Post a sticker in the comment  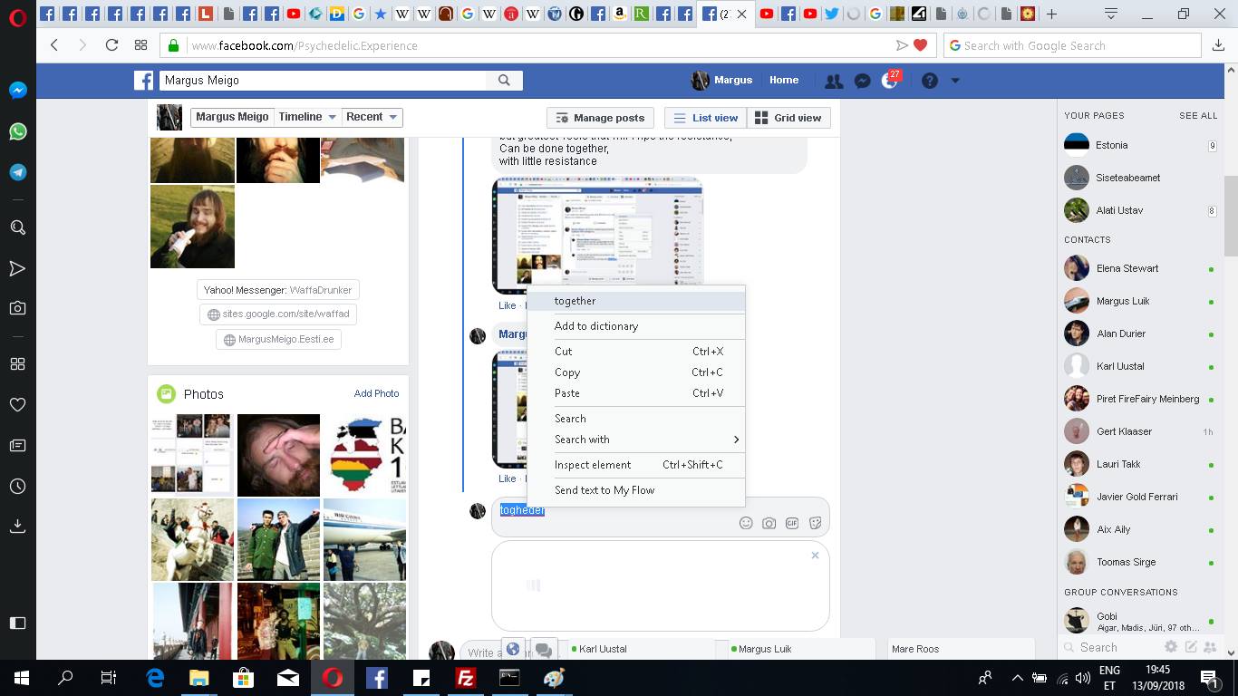815,523
